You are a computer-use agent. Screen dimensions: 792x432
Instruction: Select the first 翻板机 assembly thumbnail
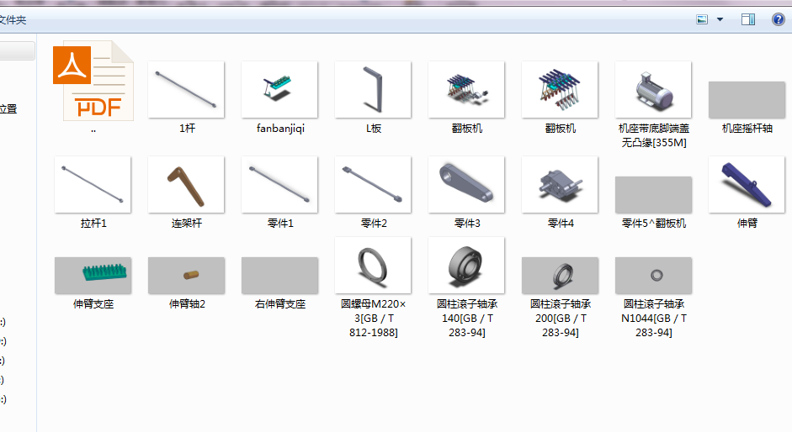(x=467, y=90)
